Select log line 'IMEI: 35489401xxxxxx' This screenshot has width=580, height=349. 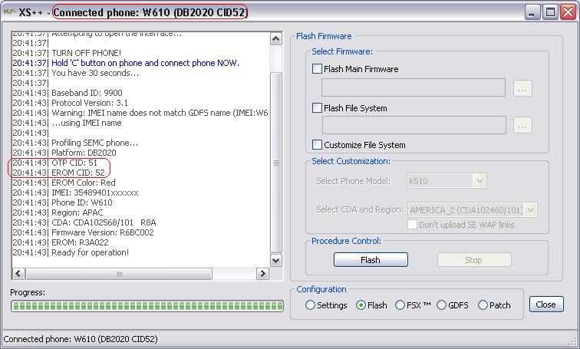pos(94,193)
